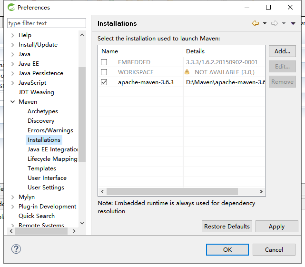
Task: Click the Remove button
Action: 282,81
